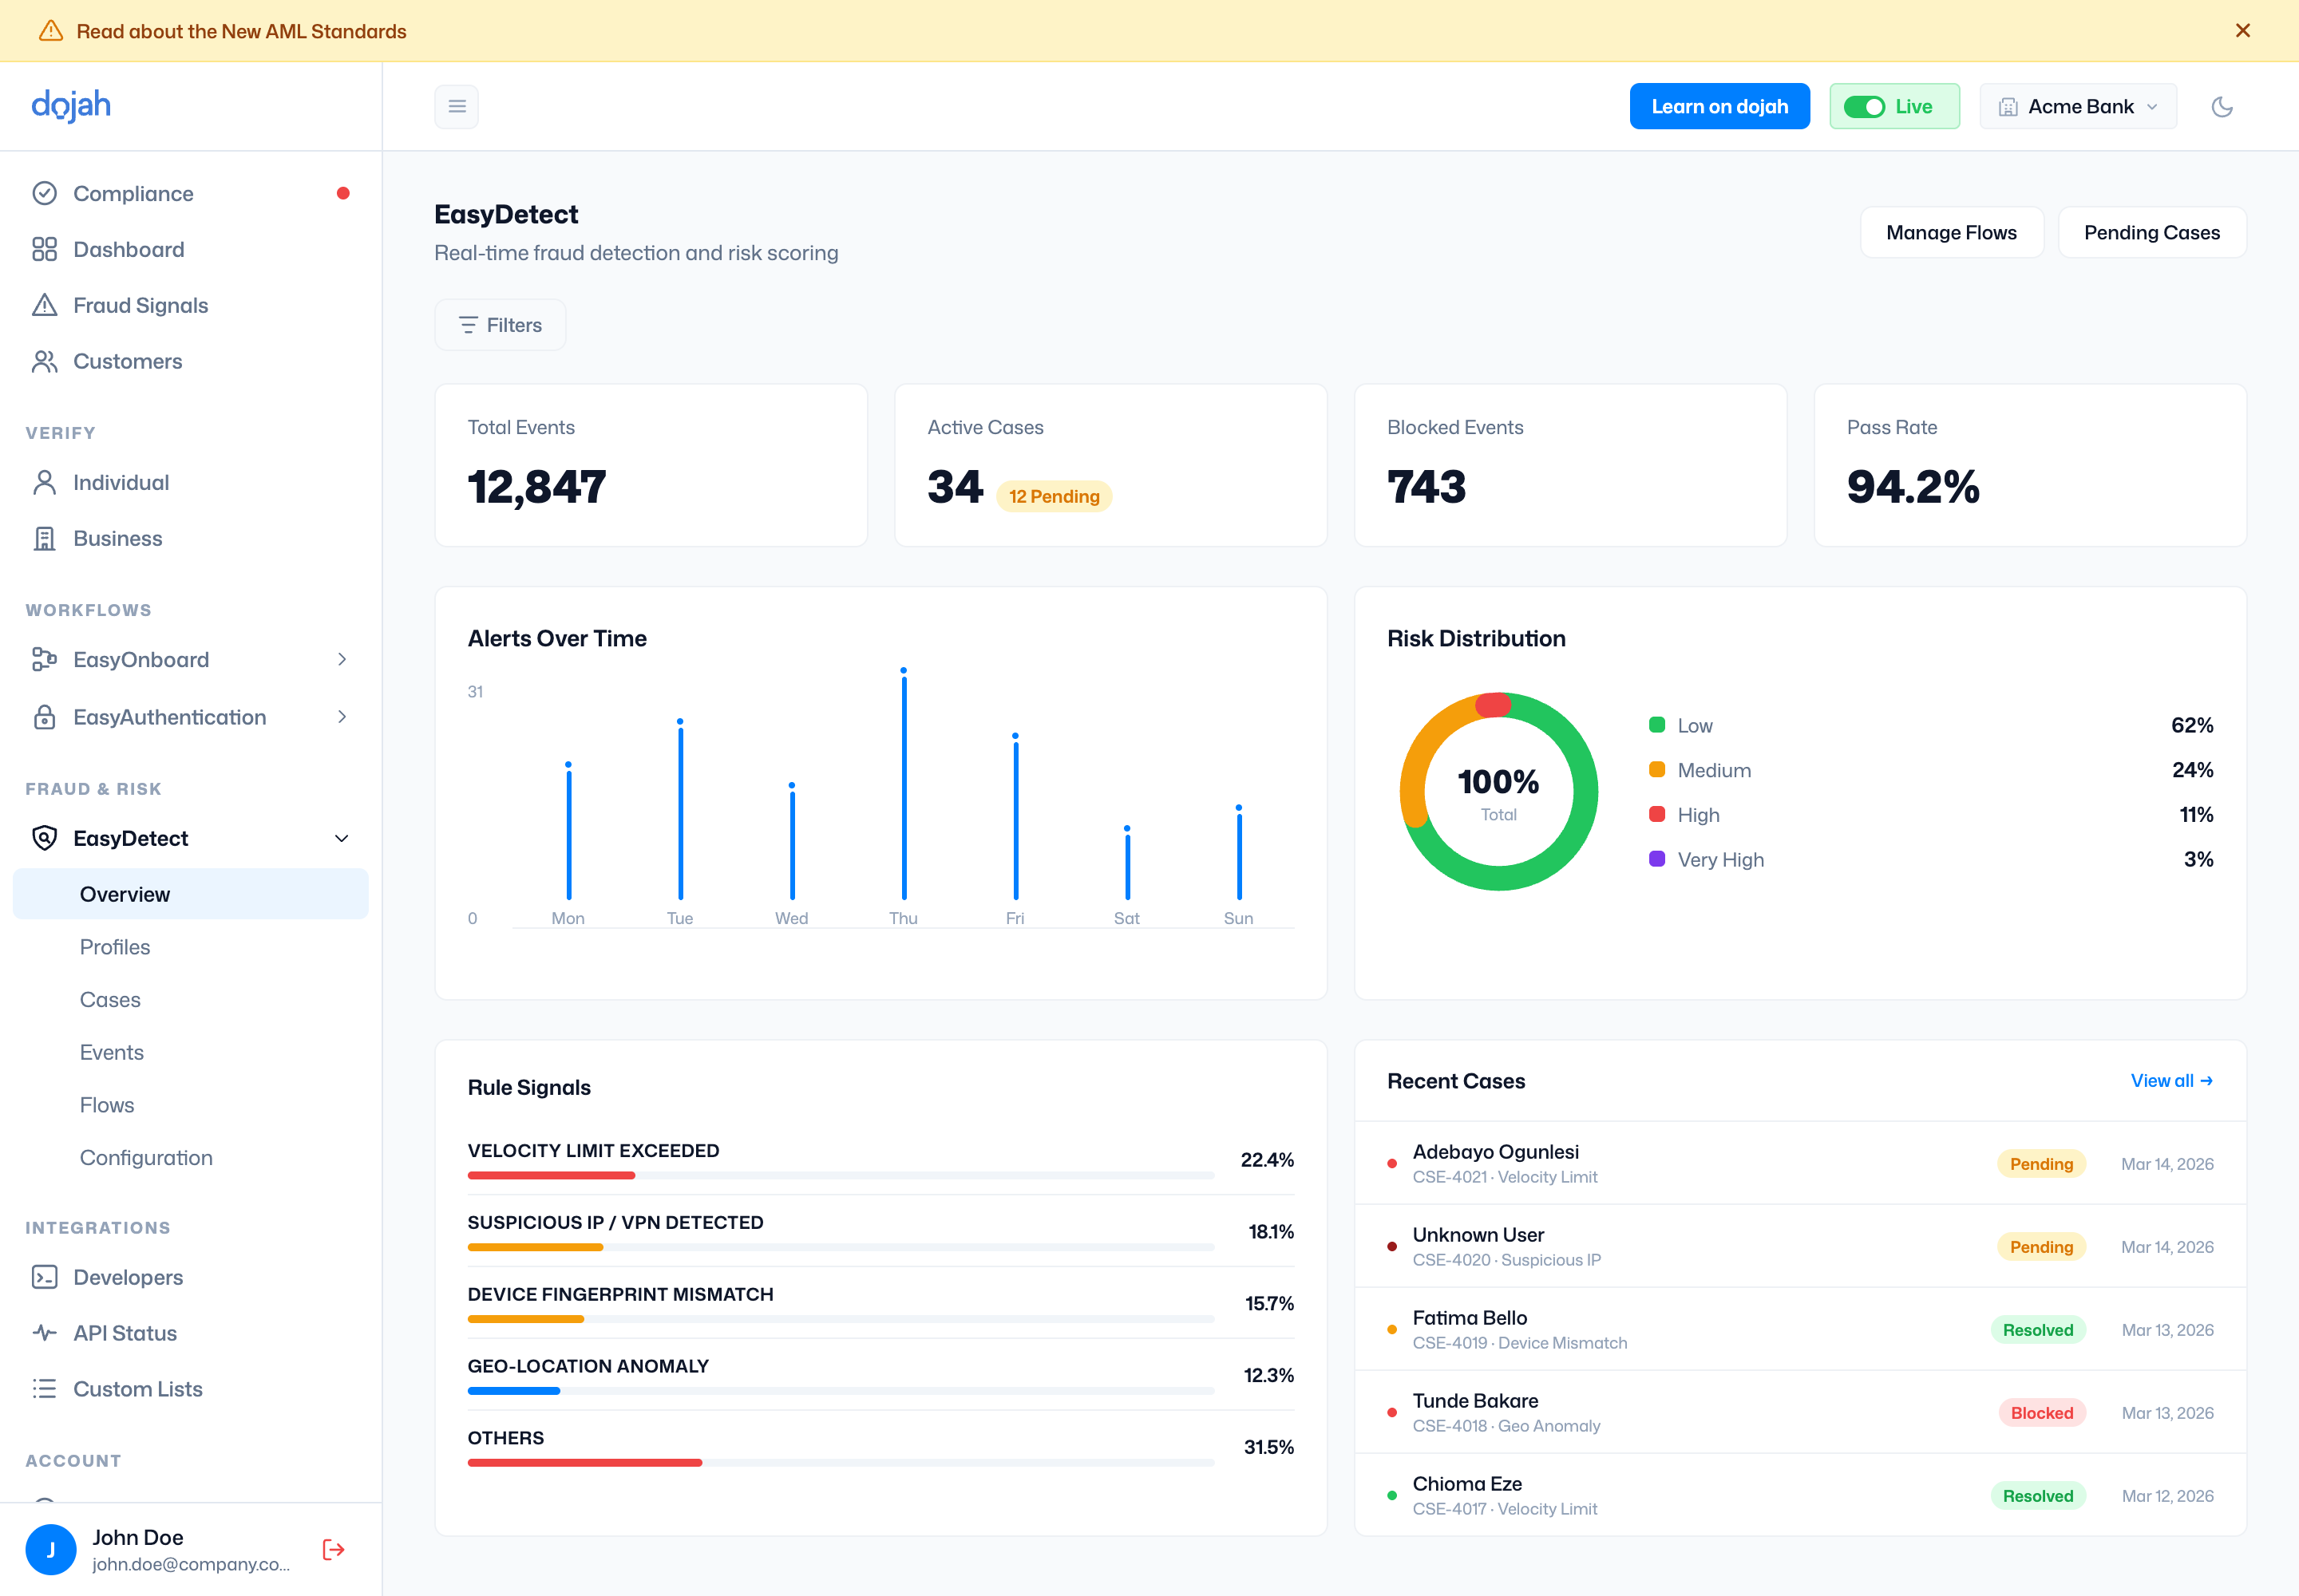Click the Compliance checkmark icon

point(44,193)
